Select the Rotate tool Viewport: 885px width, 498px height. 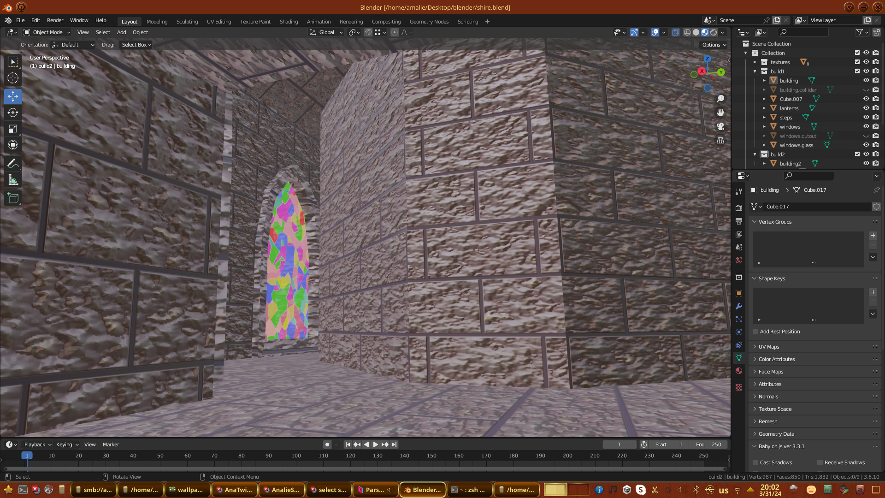click(13, 113)
